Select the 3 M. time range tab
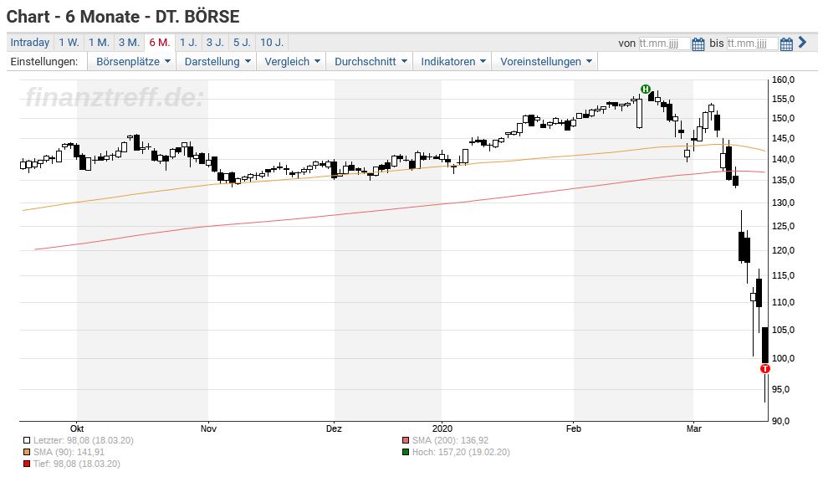The image size is (823, 477). point(129,43)
